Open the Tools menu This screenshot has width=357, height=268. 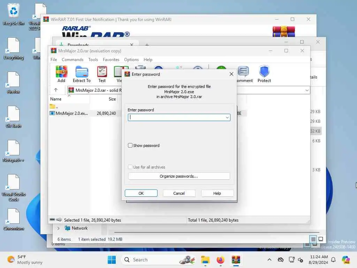click(93, 59)
